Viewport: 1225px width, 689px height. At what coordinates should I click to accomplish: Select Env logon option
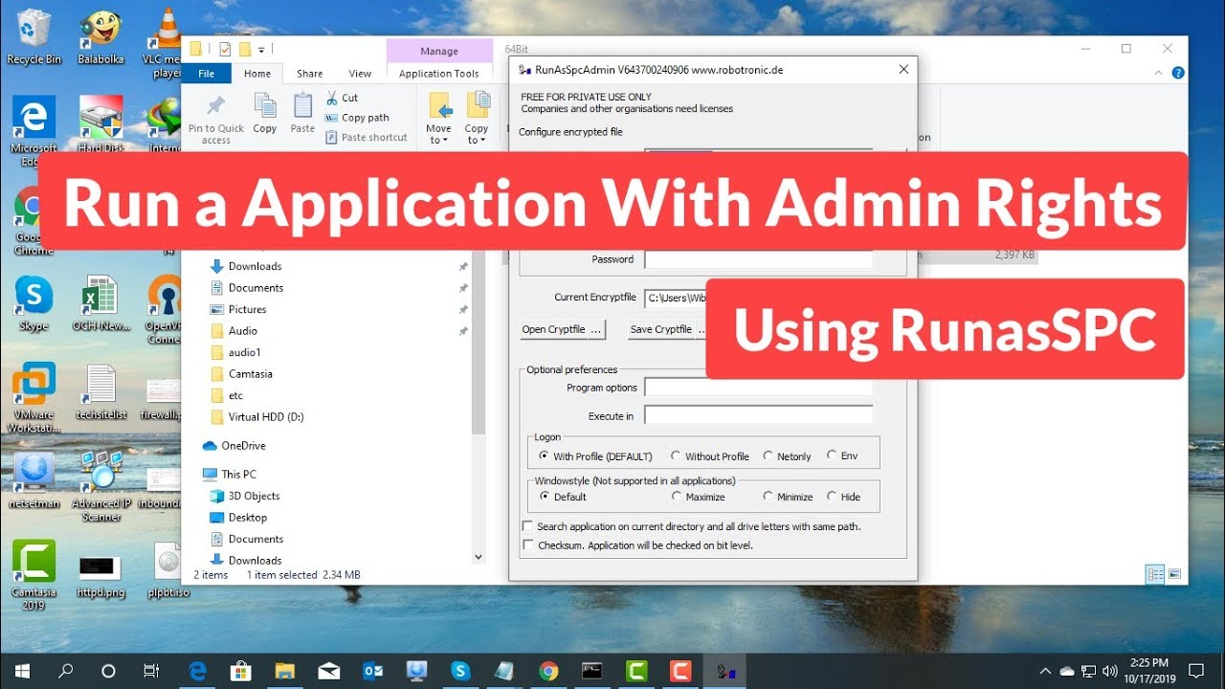(842, 456)
